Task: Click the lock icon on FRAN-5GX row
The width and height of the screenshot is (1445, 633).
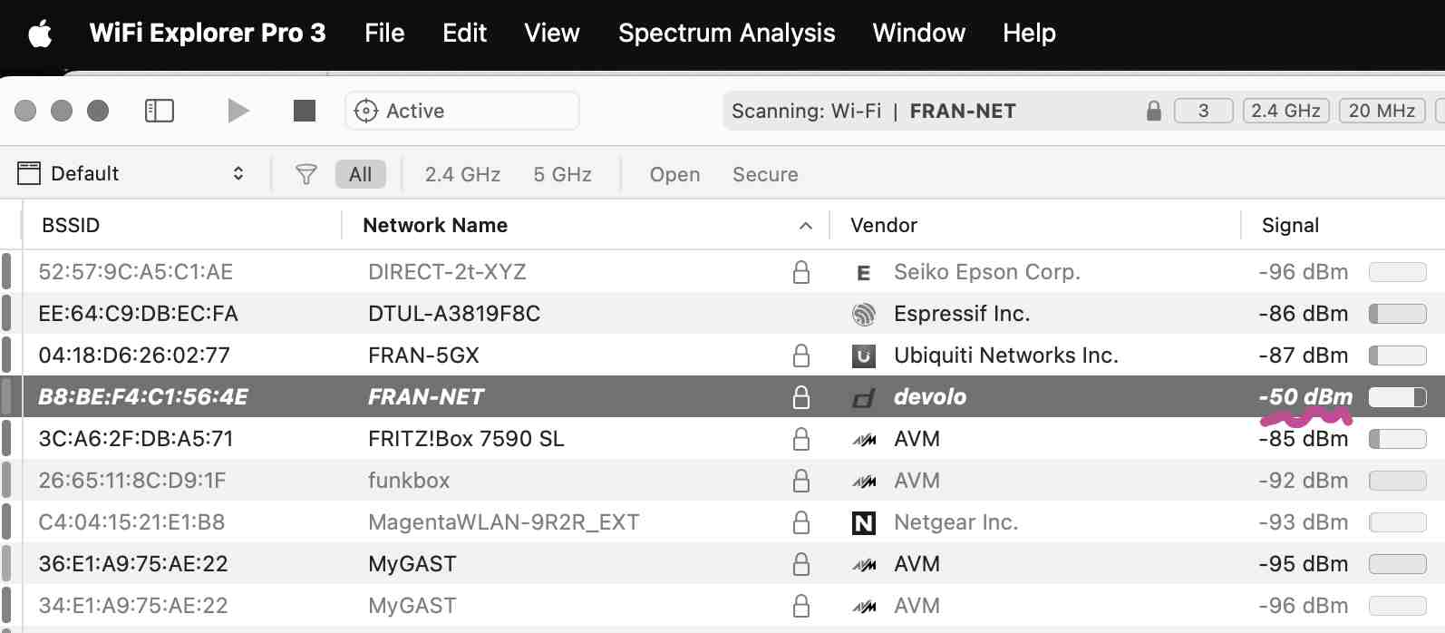Action: (801, 355)
